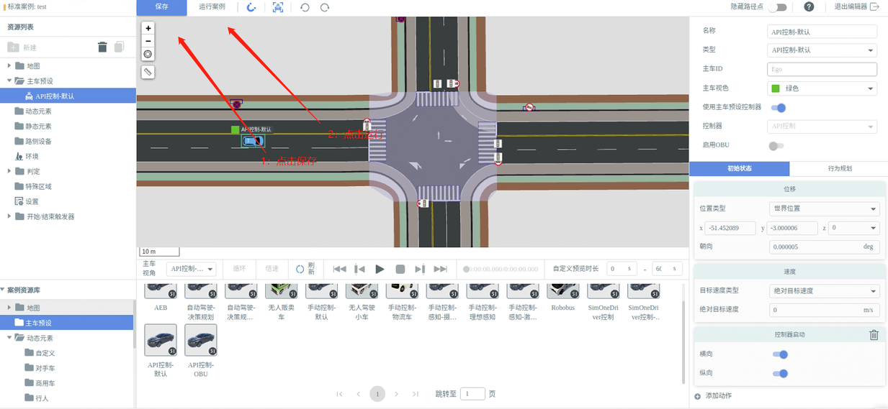888x409 pixels.
Task: Click the 跳转至 page number input
Action: click(472, 394)
